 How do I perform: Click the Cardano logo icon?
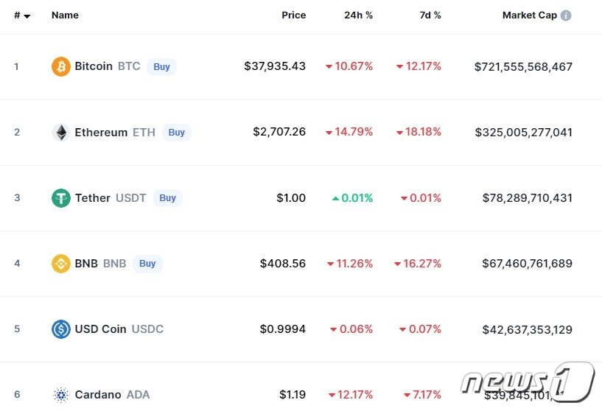[x=61, y=395]
